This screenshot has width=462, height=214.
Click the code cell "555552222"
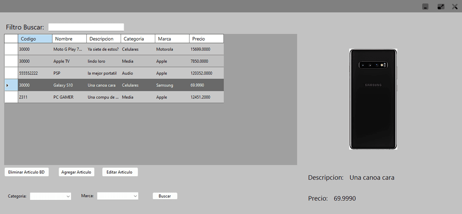click(35, 73)
